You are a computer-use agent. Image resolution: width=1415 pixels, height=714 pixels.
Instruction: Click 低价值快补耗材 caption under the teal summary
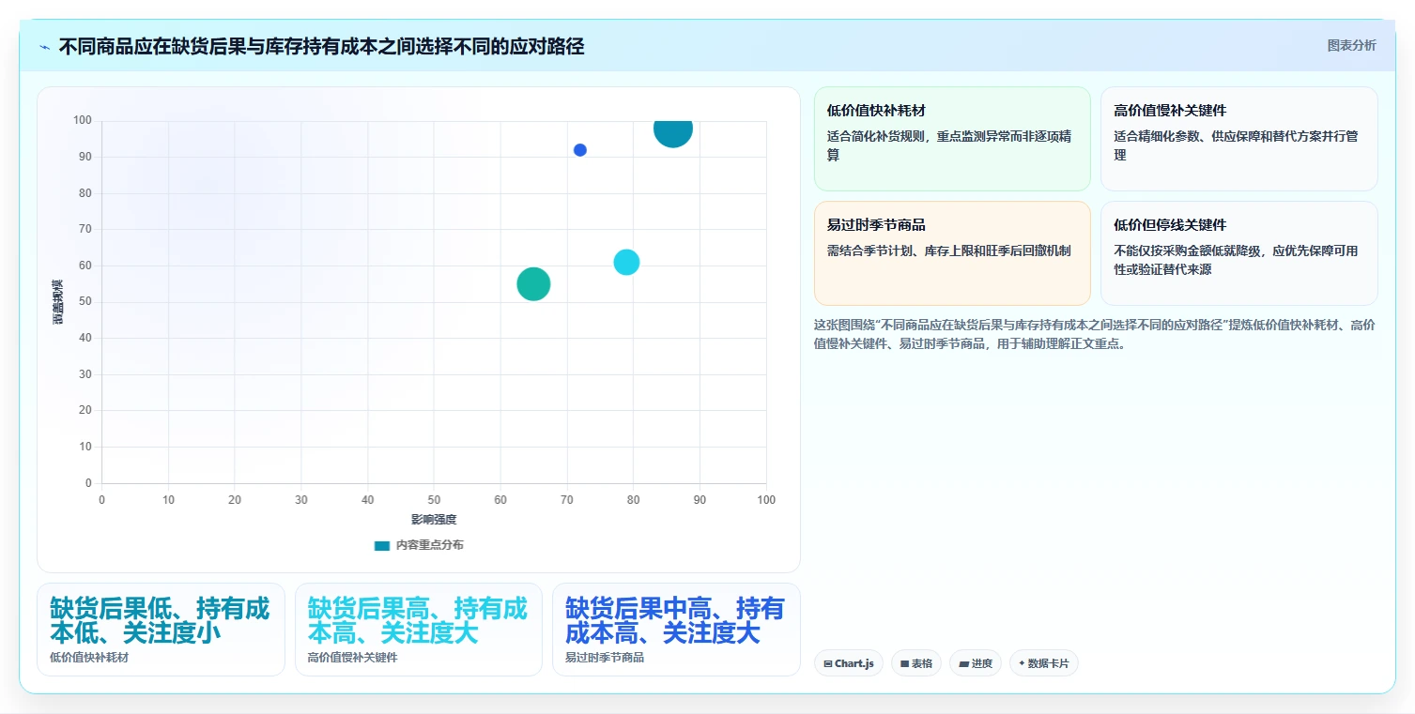[89, 658]
